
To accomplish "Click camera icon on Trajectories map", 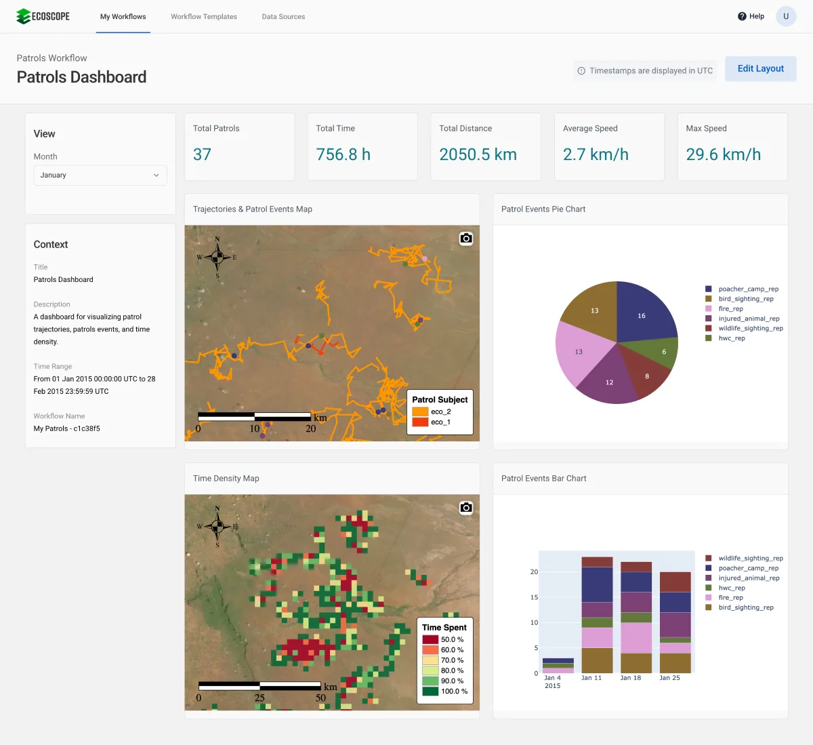I will [x=466, y=239].
